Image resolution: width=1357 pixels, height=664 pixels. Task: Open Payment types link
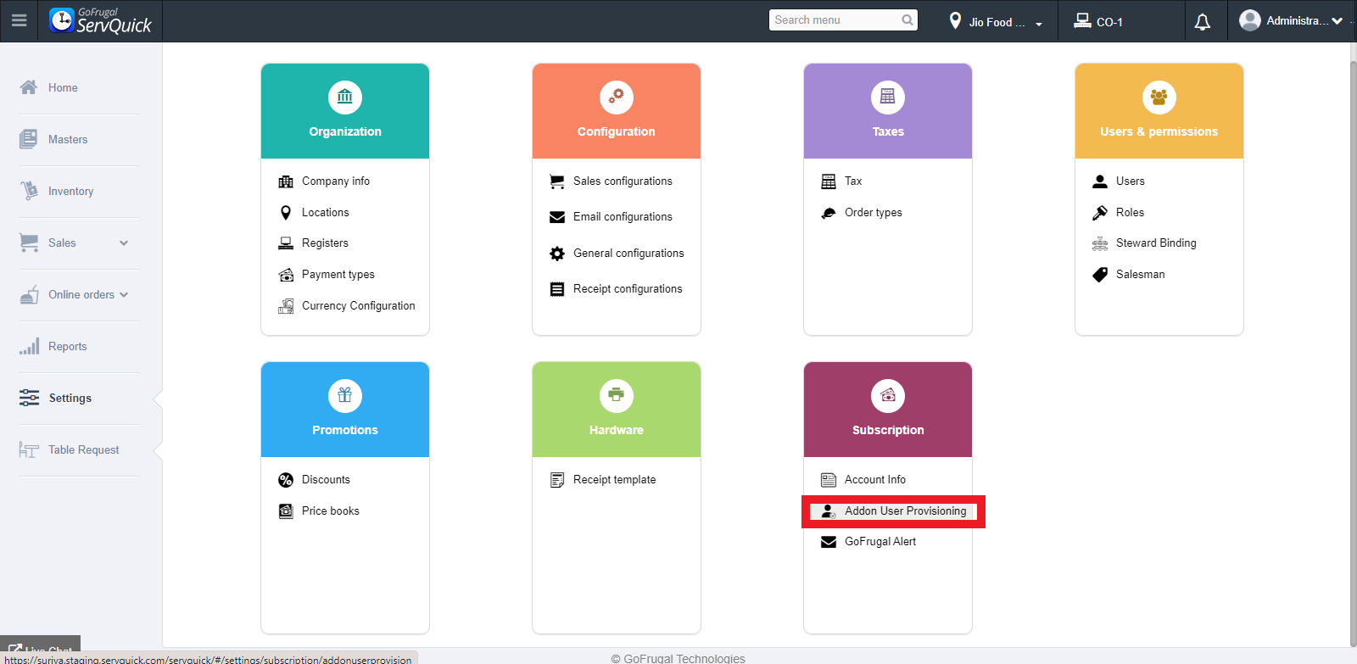(338, 275)
